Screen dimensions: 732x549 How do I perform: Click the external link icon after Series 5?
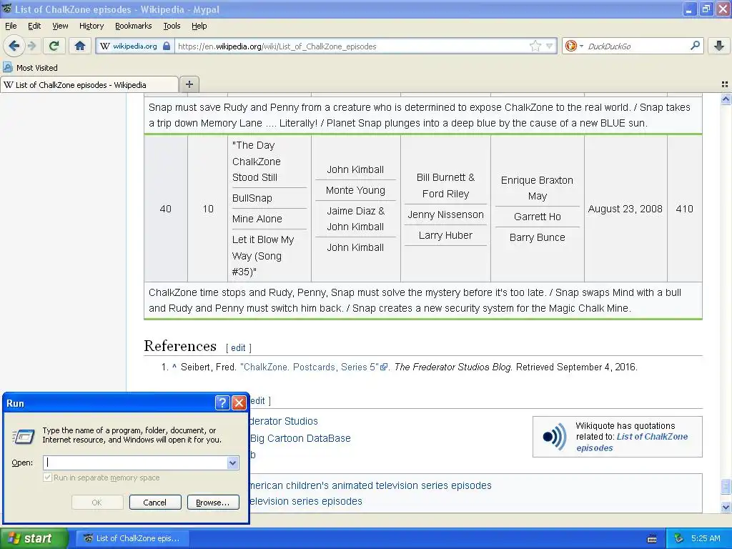tap(384, 367)
